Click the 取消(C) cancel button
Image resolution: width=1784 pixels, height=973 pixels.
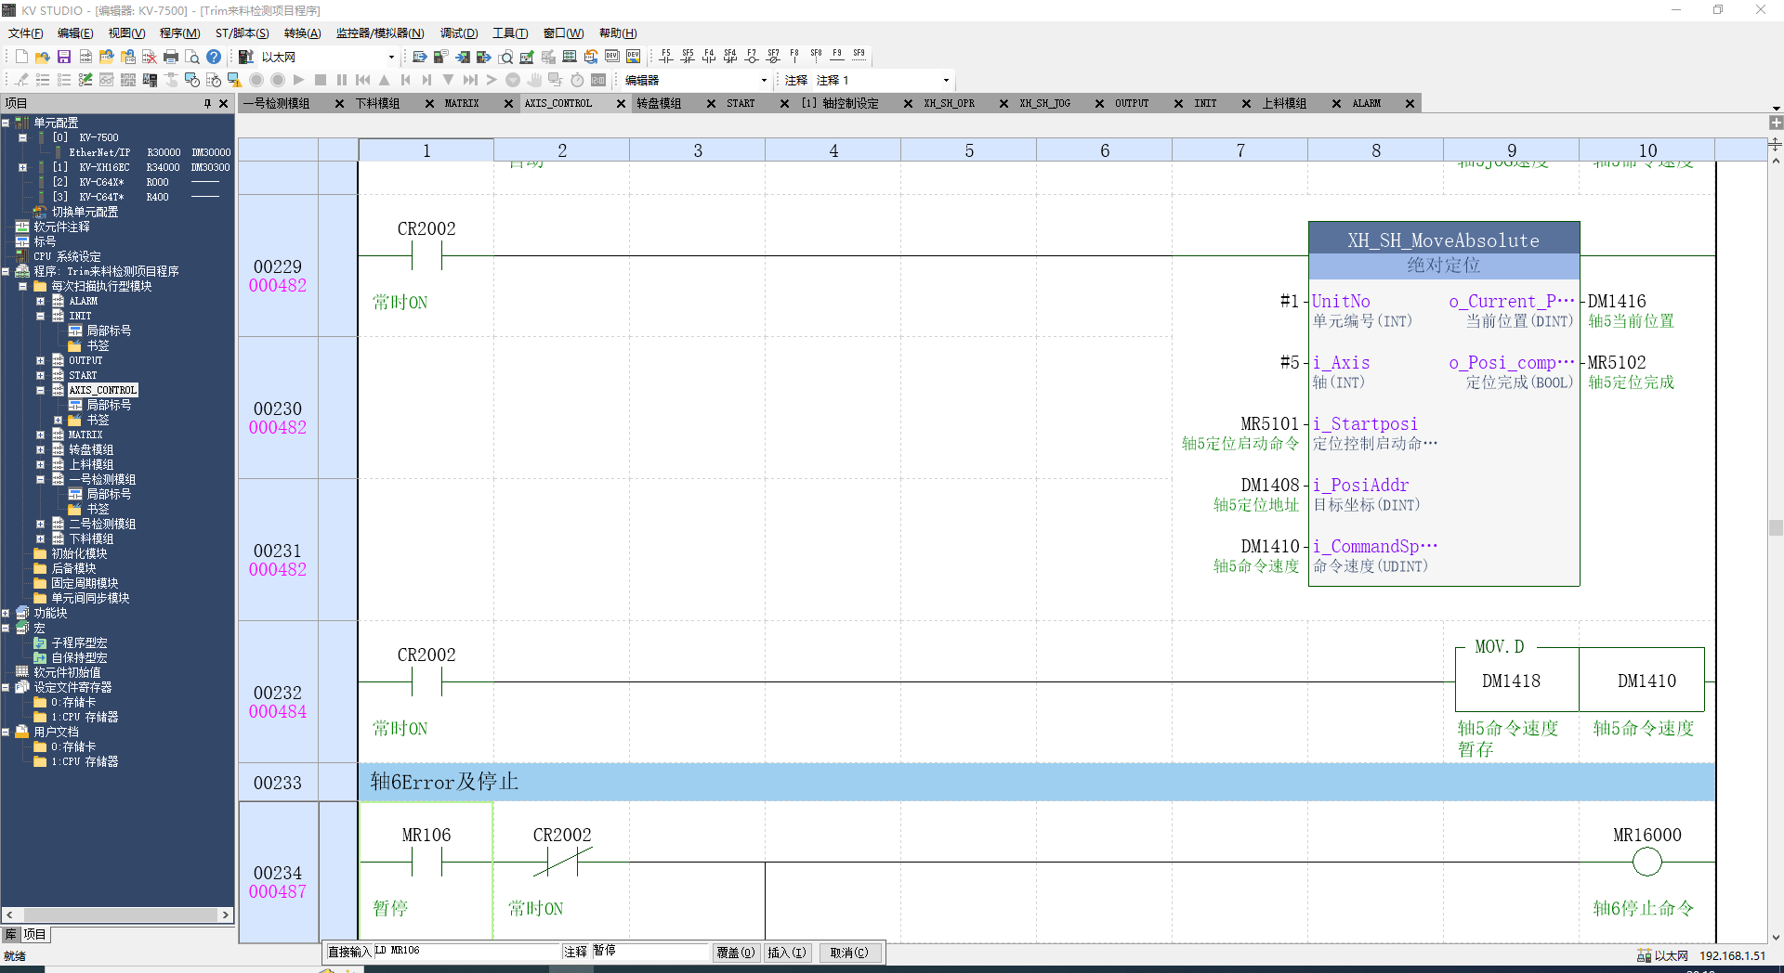click(x=849, y=953)
